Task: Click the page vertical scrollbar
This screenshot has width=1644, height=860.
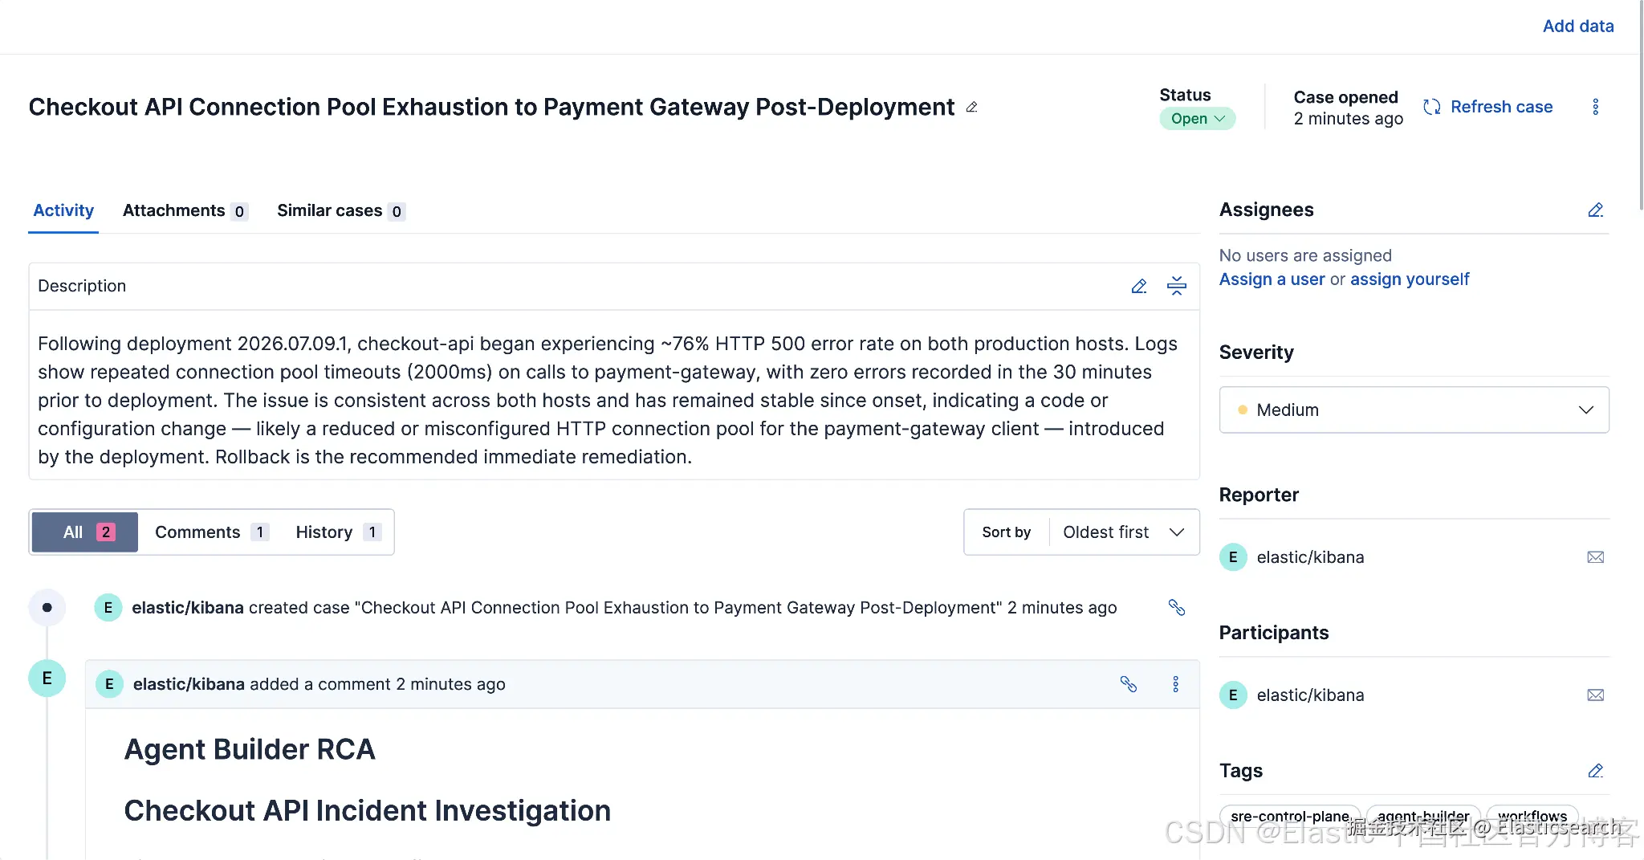Action: click(1640, 104)
